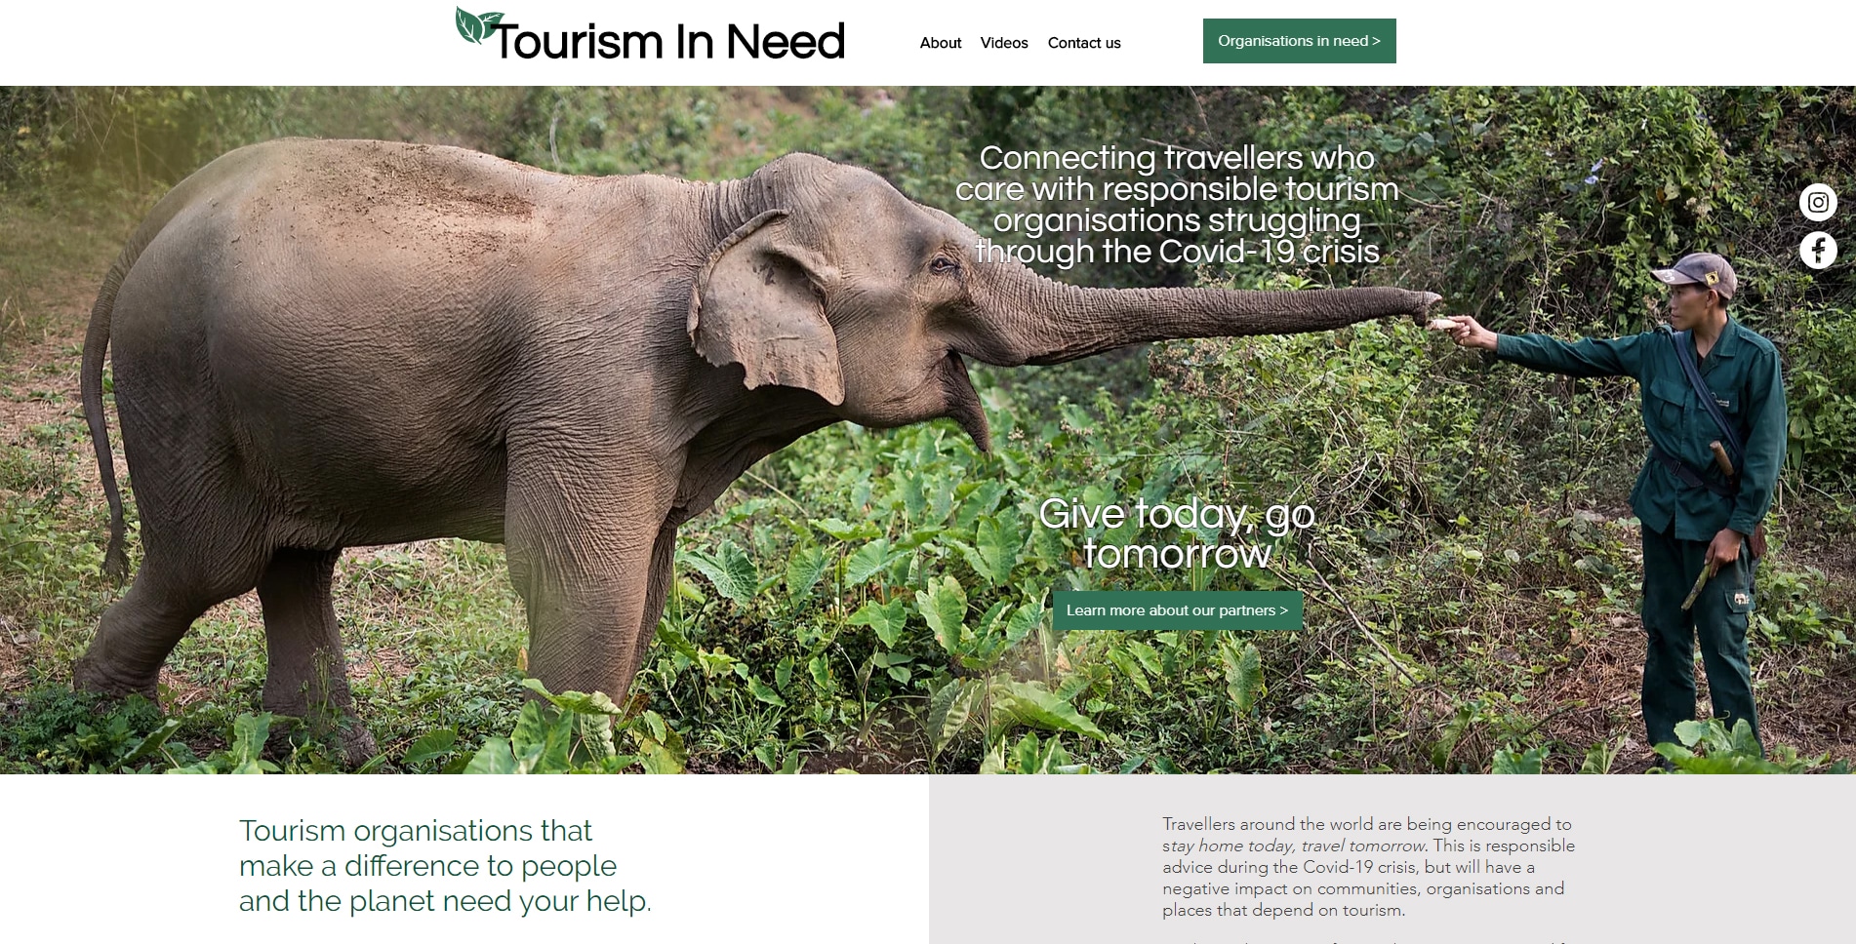Click the Tourism organisations that make a difference heading
The width and height of the screenshot is (1856, 944).
coord(445,866)
